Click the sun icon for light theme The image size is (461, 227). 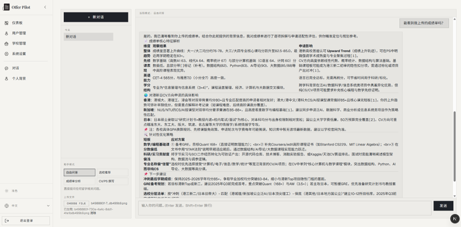pyautogui.click(x=6, y=191)
